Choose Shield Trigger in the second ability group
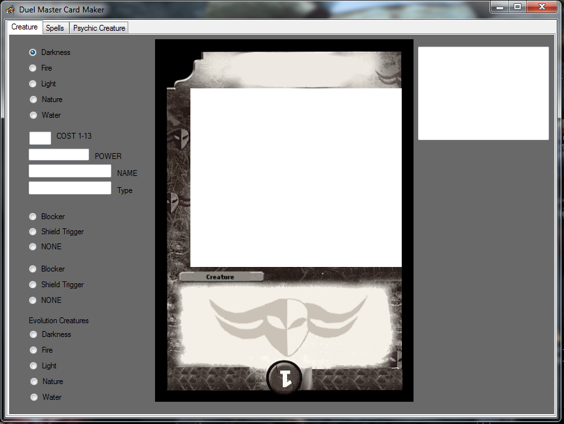The height and width of the screenshot is (424, 564). click(x=33, y=285)
